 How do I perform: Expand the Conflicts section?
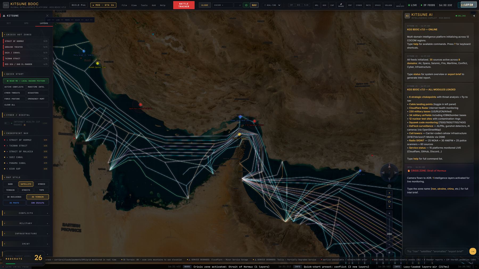26,213
